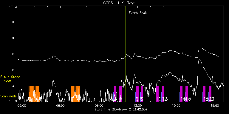The height and width of the screenshot is (114, 229).
Task: Click the '15:00' time axis tick label
Action: [177, 105]
